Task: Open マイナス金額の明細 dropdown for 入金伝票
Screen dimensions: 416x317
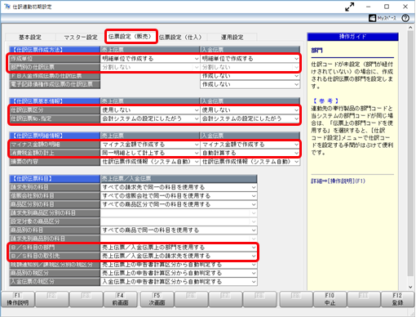Action: point(250,145)
